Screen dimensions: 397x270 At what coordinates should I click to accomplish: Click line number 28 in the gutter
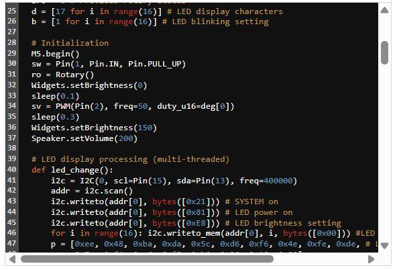pyautogui.click(x=11, y=42)
